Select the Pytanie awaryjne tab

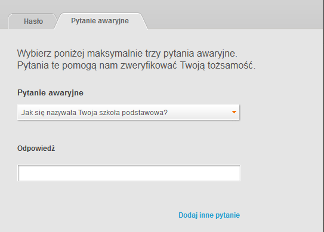tap(100, 21)
